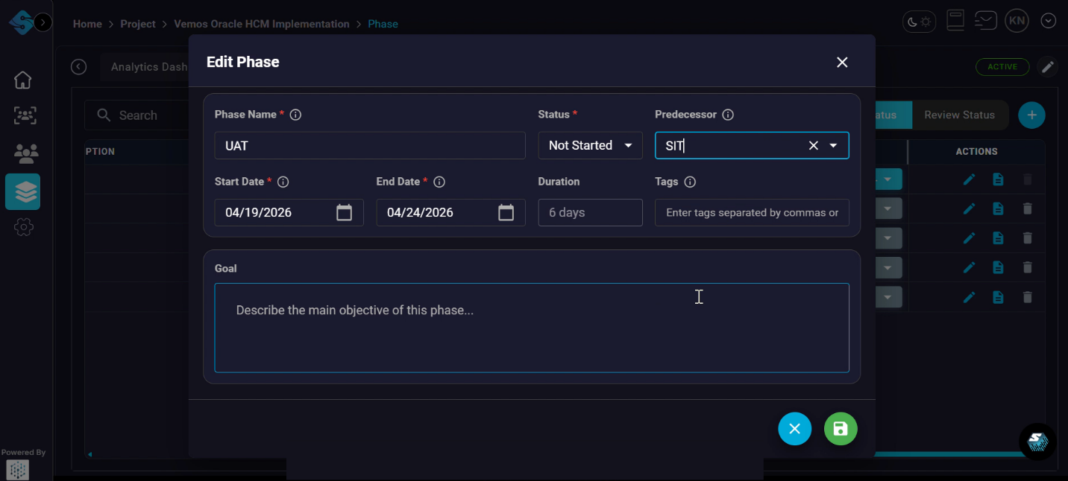This screenshot has height=481, width=1068.
Task: Click the calendar icon beside Start Date
Action: 344,212
